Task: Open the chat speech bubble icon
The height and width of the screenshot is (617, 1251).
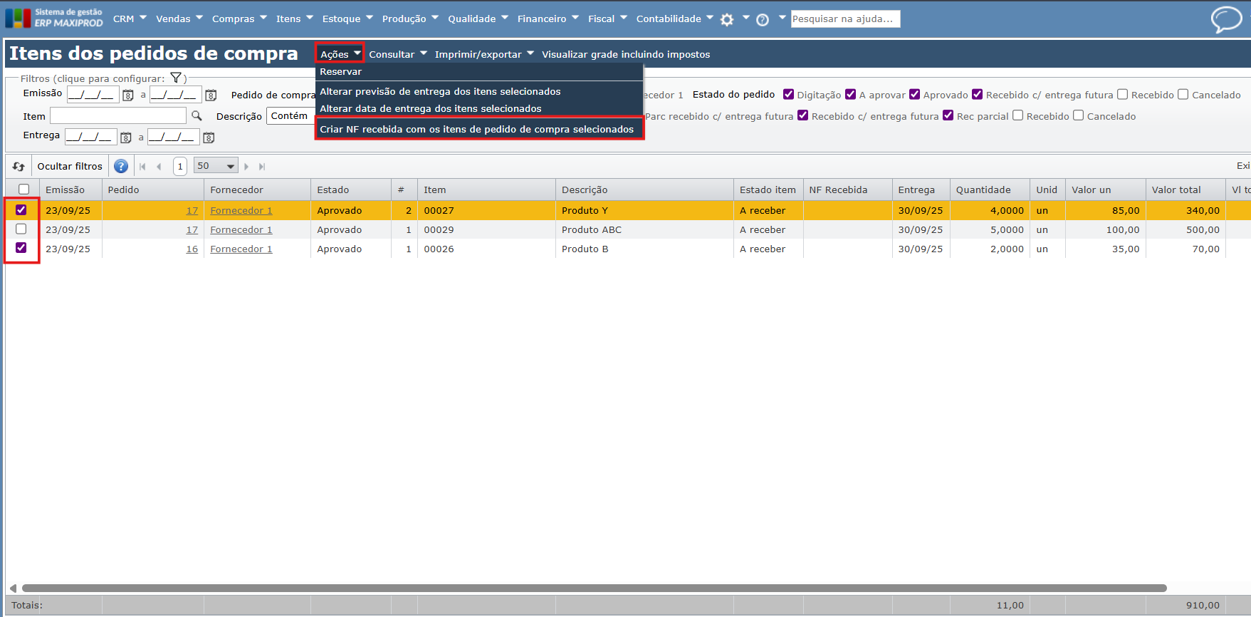Action: (1226, 19)
